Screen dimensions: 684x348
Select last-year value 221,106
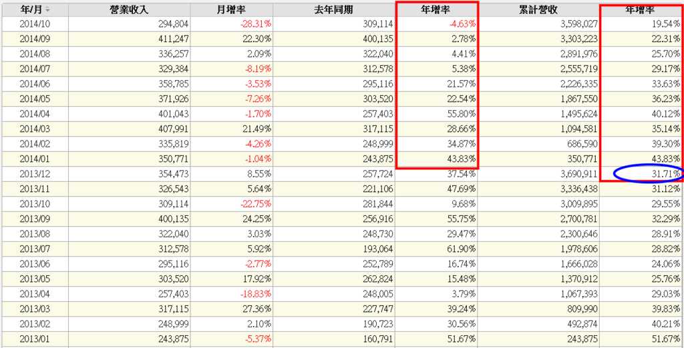pyautogui.click(x=379, y=189)
